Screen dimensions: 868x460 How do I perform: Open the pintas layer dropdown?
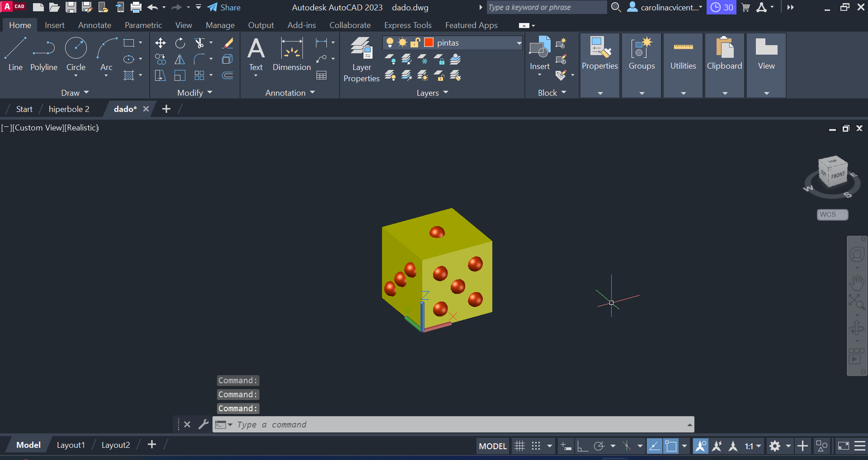[519, 43]
